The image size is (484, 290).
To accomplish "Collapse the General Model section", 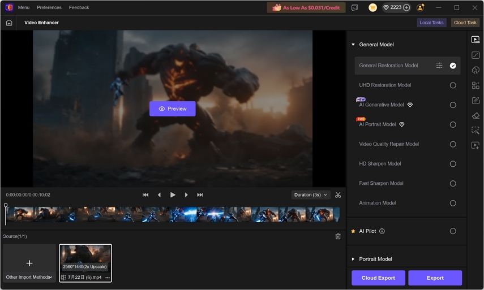I will click(353, 45).
